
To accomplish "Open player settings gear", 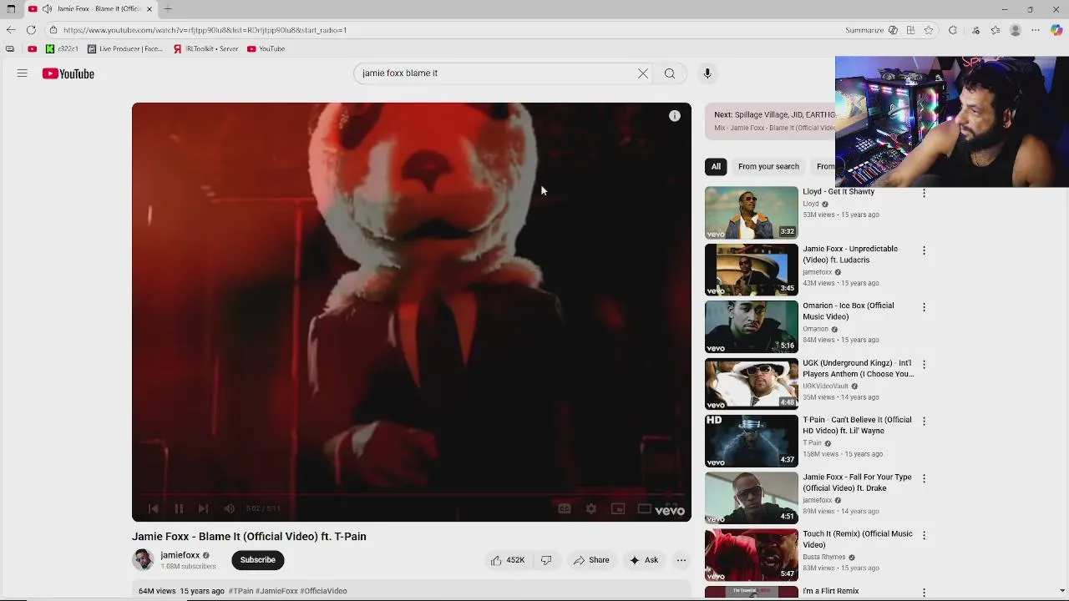I will point(591,508).
